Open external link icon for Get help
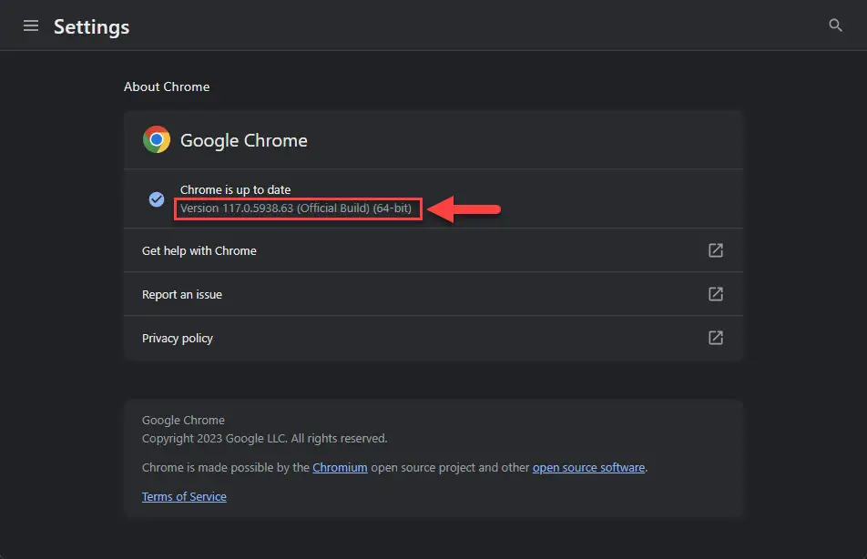The height and width of the screenshot is (559, 867). coord(716,250)
